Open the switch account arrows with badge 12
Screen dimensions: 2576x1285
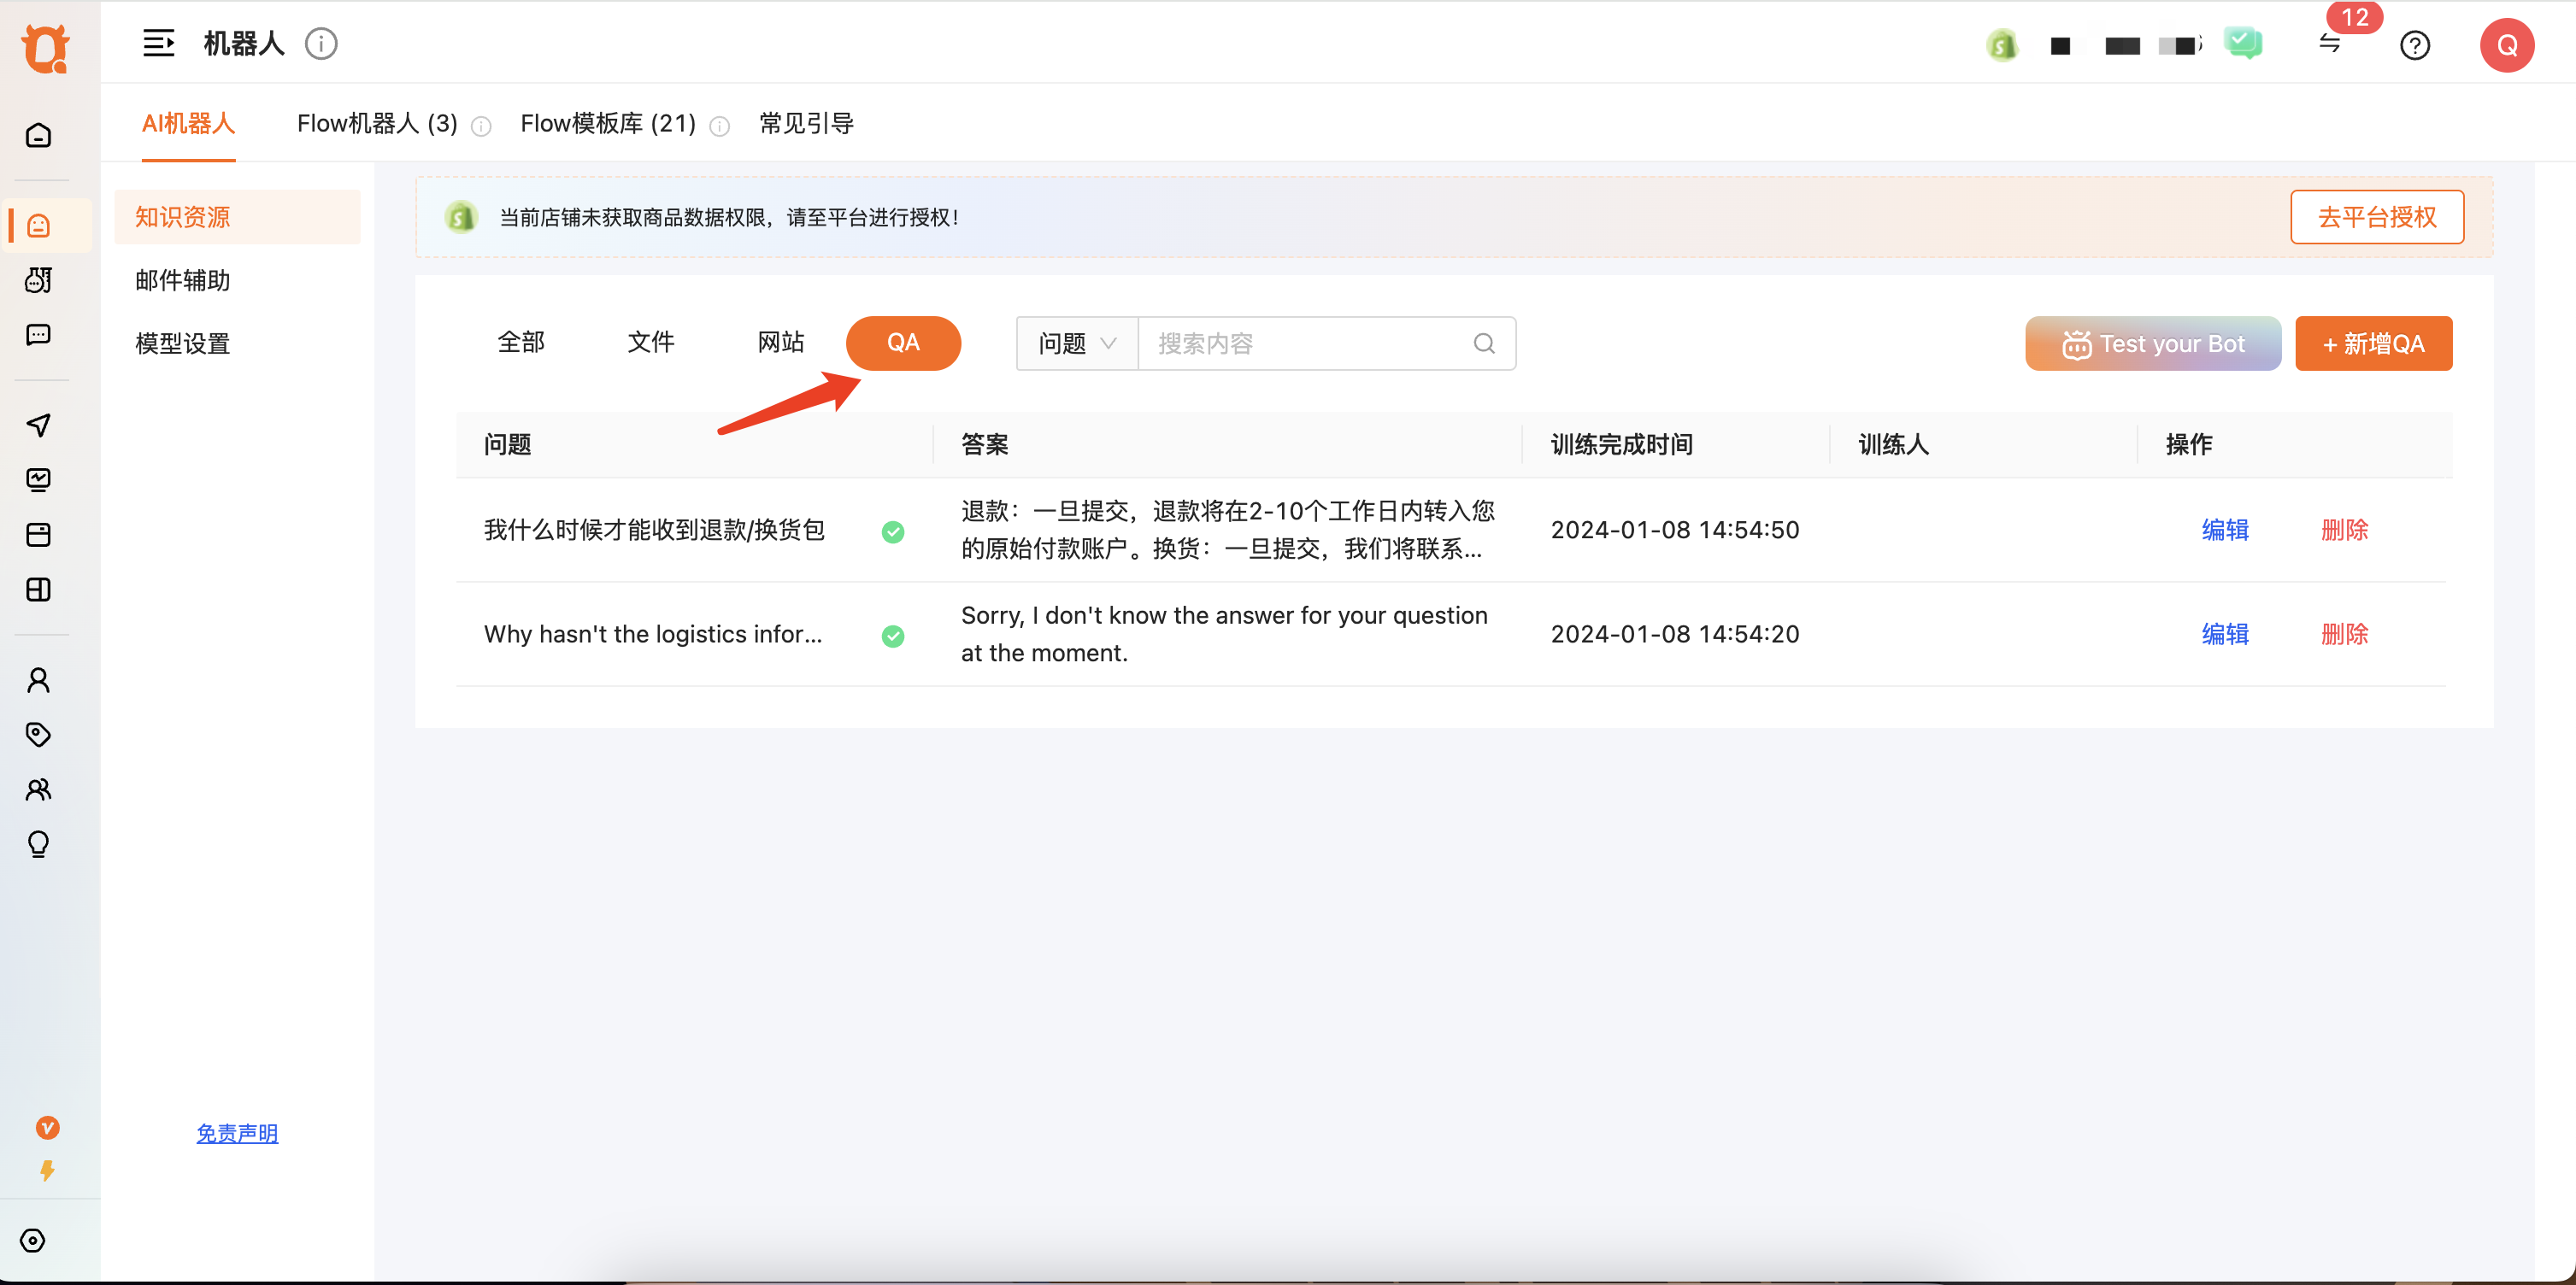tap(2330, 44)
